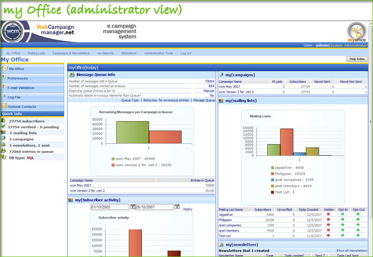The width and height of the screenshot is (373, 257).
Task: Click the myoffice logo icon
Action: point(356,31)
